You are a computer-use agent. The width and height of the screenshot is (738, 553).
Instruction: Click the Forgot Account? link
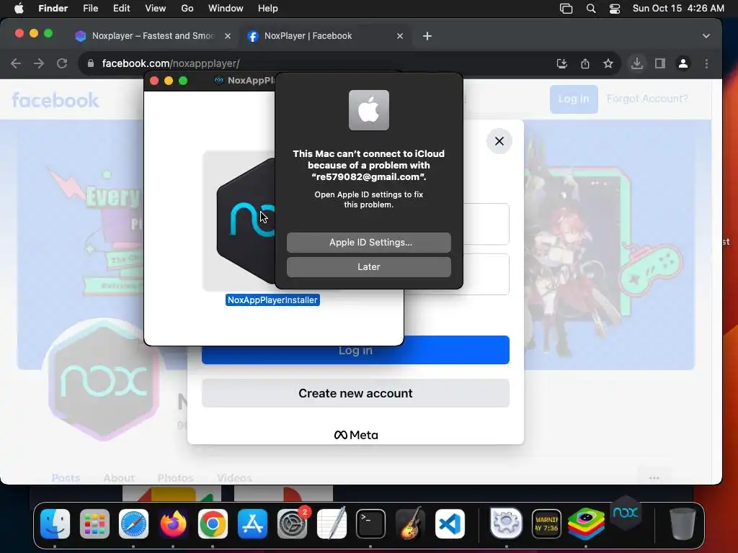pos(647,99)
